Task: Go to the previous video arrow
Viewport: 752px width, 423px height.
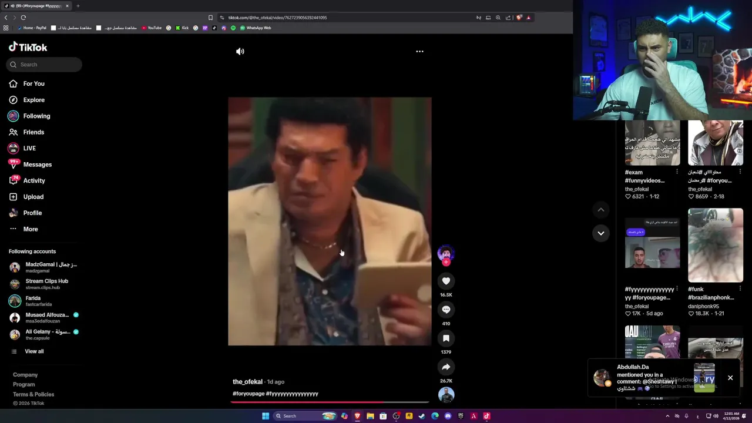Action: point(600,210)
